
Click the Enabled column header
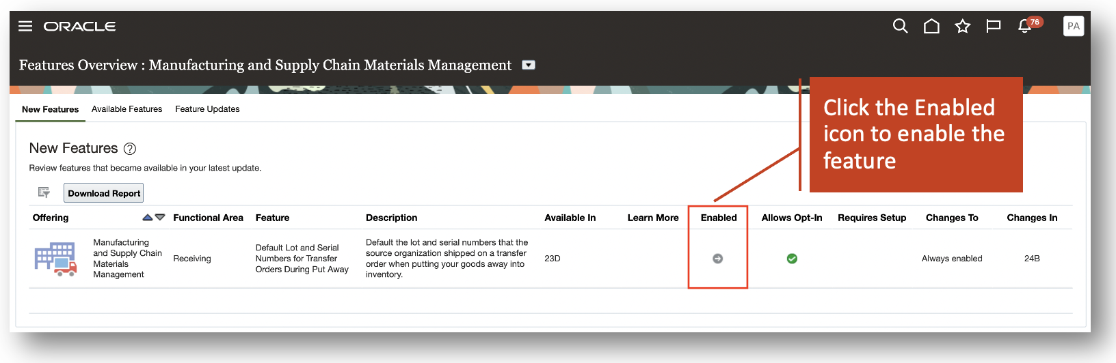click(719, 218)
